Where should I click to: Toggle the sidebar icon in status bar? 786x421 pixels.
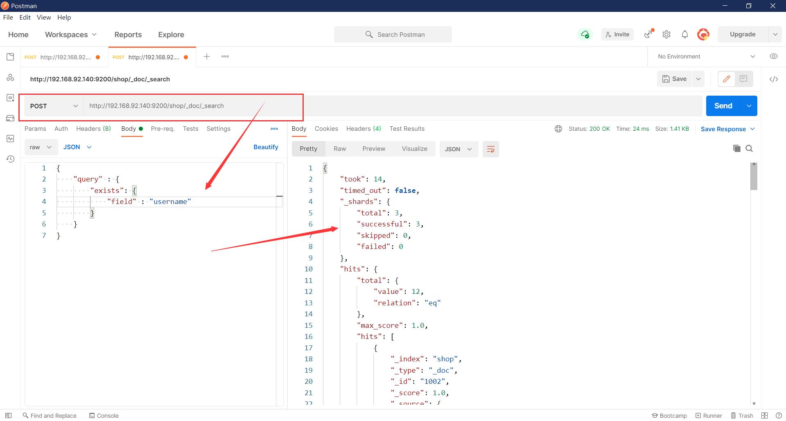(x=8, y=415)
